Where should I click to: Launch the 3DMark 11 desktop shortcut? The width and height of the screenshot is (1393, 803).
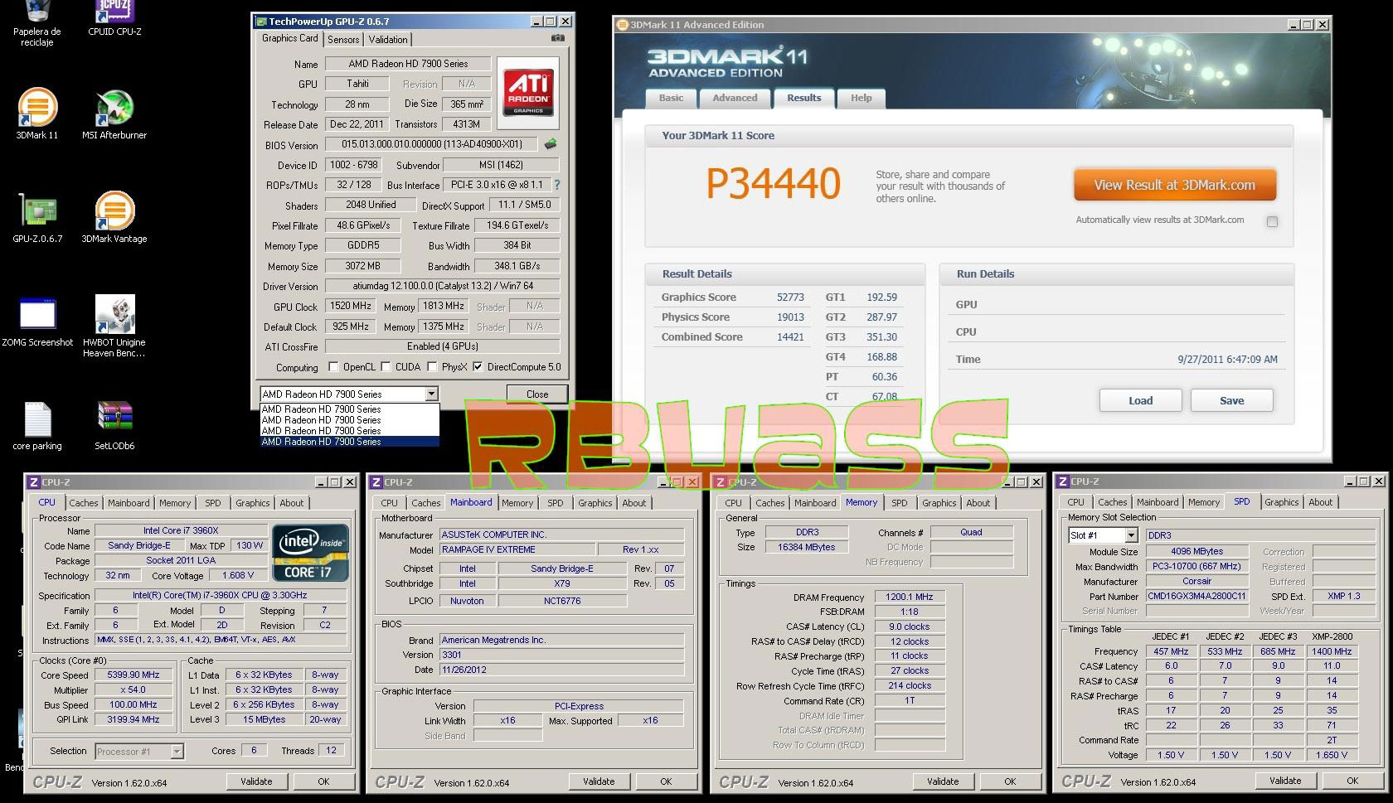(37, 114)
